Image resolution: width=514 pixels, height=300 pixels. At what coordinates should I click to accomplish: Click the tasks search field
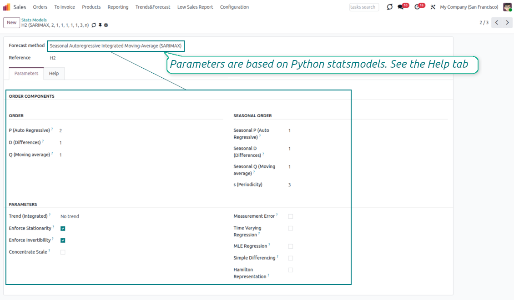point(364,7)
